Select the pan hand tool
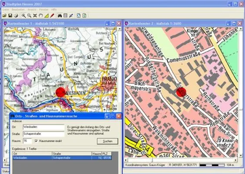The height and width of the screenshot is (174, 245). 41,16
